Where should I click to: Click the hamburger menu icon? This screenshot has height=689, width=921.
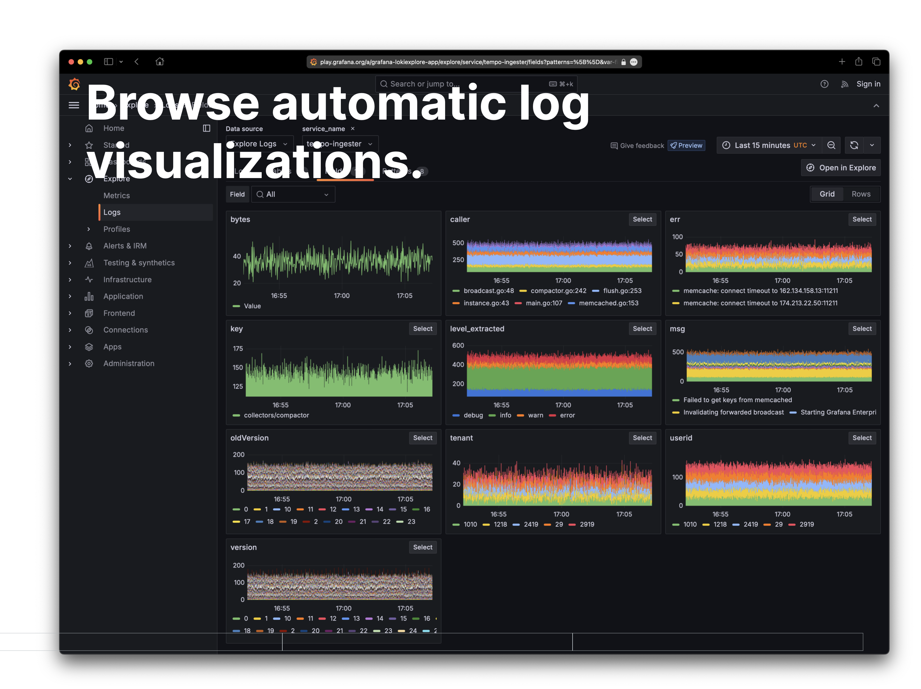(74, 105)
